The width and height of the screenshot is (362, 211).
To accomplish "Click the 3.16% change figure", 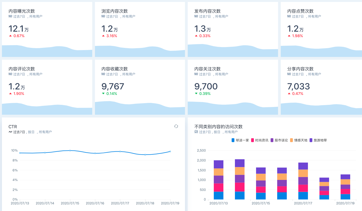I will [x=112, y=36].
